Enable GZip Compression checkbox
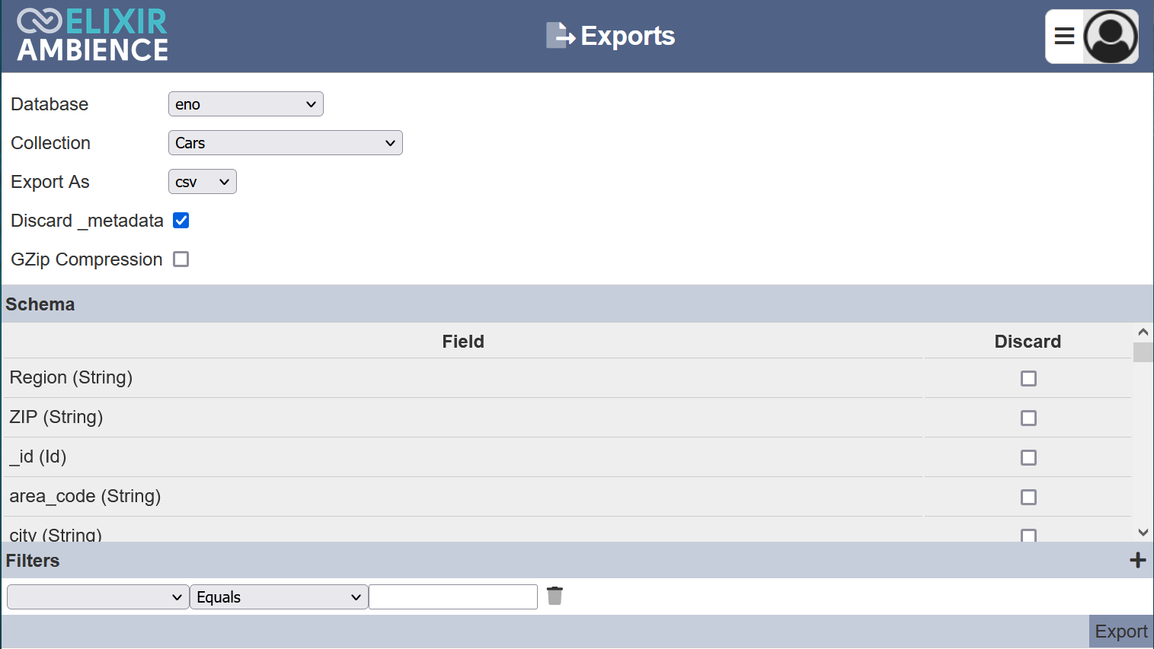The height and width of the screenshot is (649, 1154). pyautogui.click(x=181, y=259)
